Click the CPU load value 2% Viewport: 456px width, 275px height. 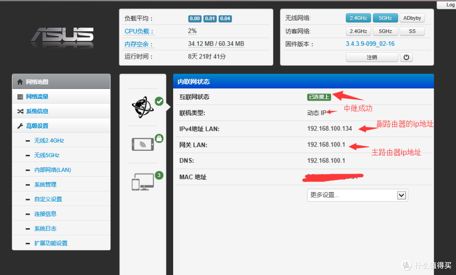click(192, 31)
